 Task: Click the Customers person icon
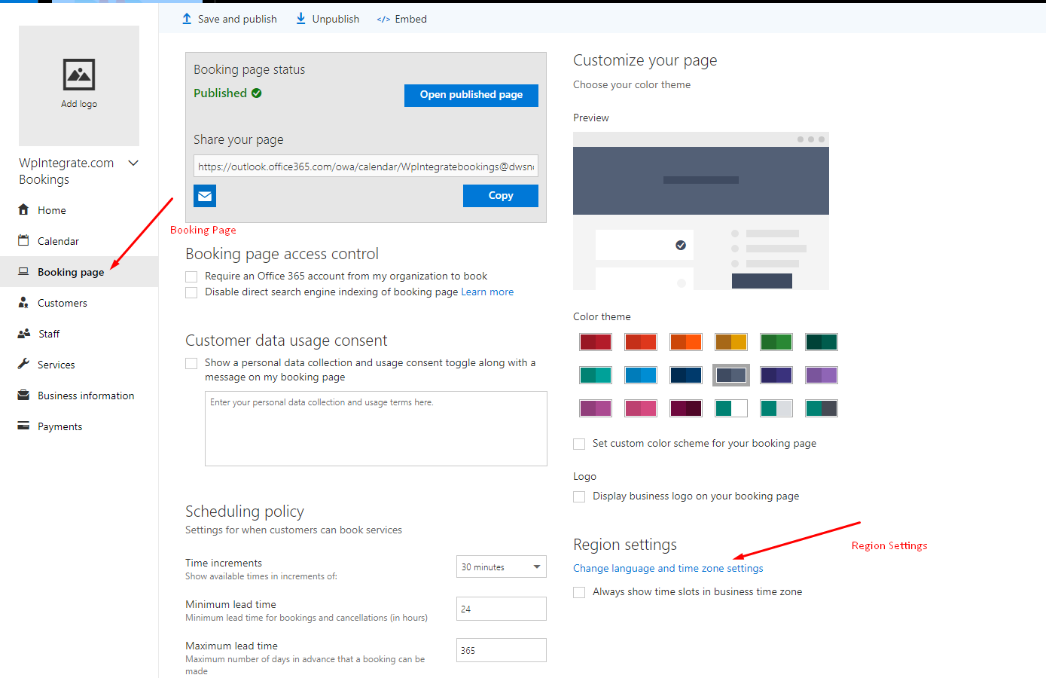point(23,302)
